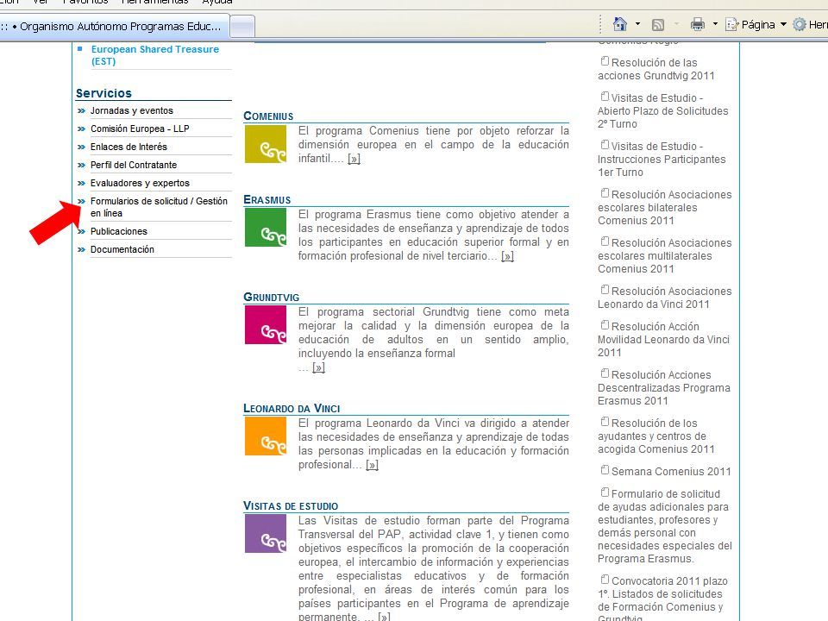The width and height of the screenshot is (828, 621).
Task: Click document icon beside Resolución Acción Movilidad
Action: pyautogui.click(x=605, y=325)
